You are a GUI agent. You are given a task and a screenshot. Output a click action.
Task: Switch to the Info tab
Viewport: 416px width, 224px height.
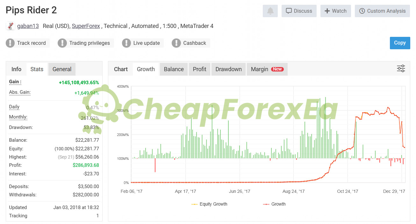(x=16, y=69)
